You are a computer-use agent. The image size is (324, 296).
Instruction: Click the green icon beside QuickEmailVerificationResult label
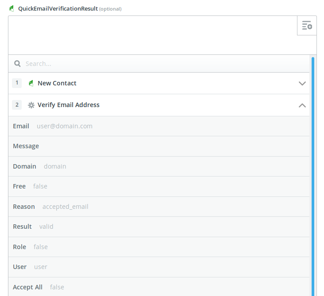12,8
